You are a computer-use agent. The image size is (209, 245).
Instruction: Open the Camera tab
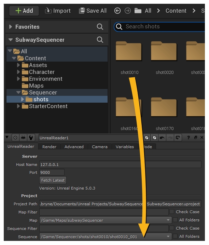click(99, 147)
